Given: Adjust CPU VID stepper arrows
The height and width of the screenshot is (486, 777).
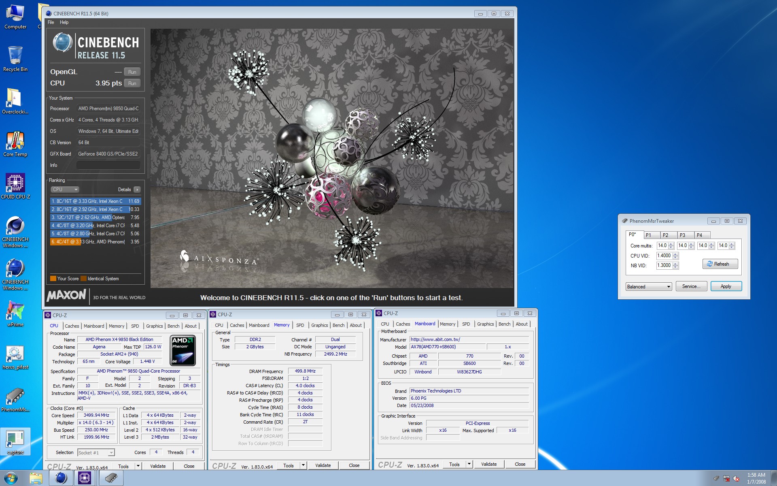Looking at the screenshot, I should coord(675,256).
